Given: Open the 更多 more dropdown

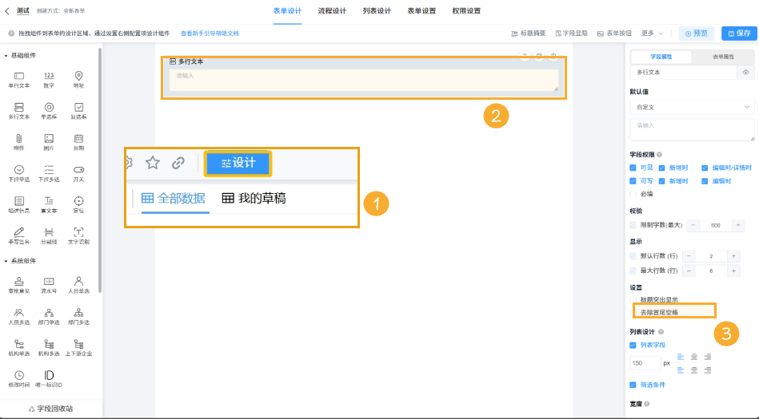Looking at the screenshot, I should 652,34.
